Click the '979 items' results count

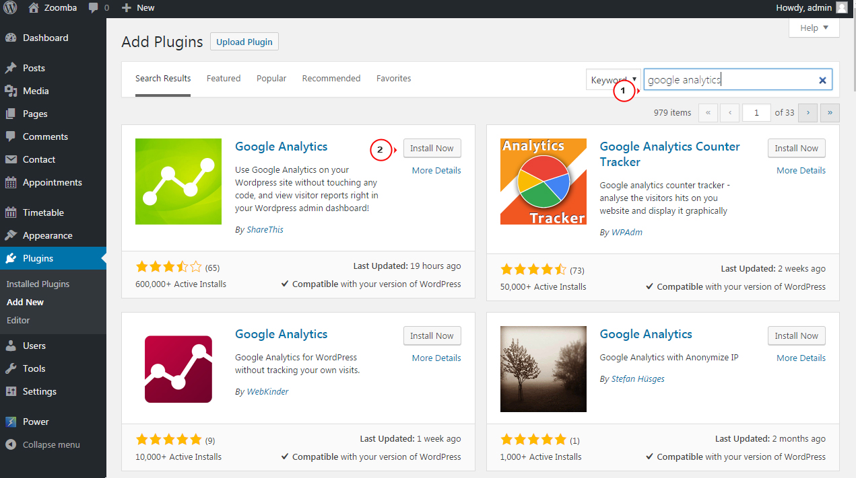672,112
